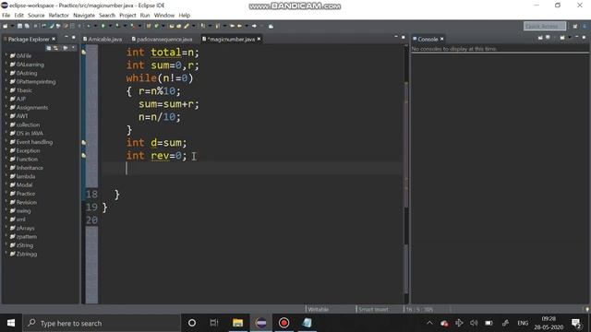Expand the Practice project
Screen dimensions: 591x332
click(6, 194)
